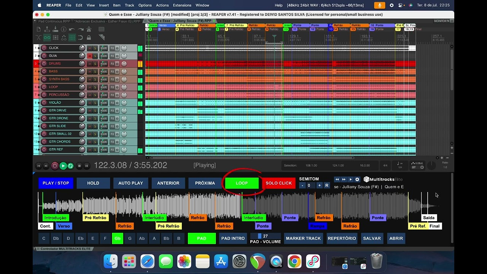Screen dimensions: 487x274
Task: Arm record on VIOLÃO track
Action: click(44, 103)
